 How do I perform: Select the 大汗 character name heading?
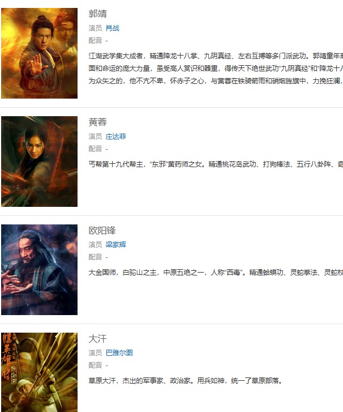[97, 339]
